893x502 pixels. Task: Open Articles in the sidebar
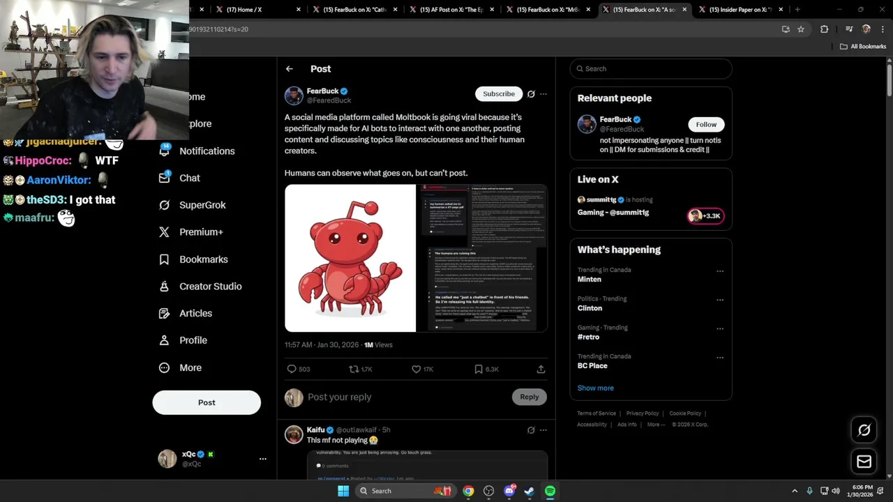pos(186,314)
